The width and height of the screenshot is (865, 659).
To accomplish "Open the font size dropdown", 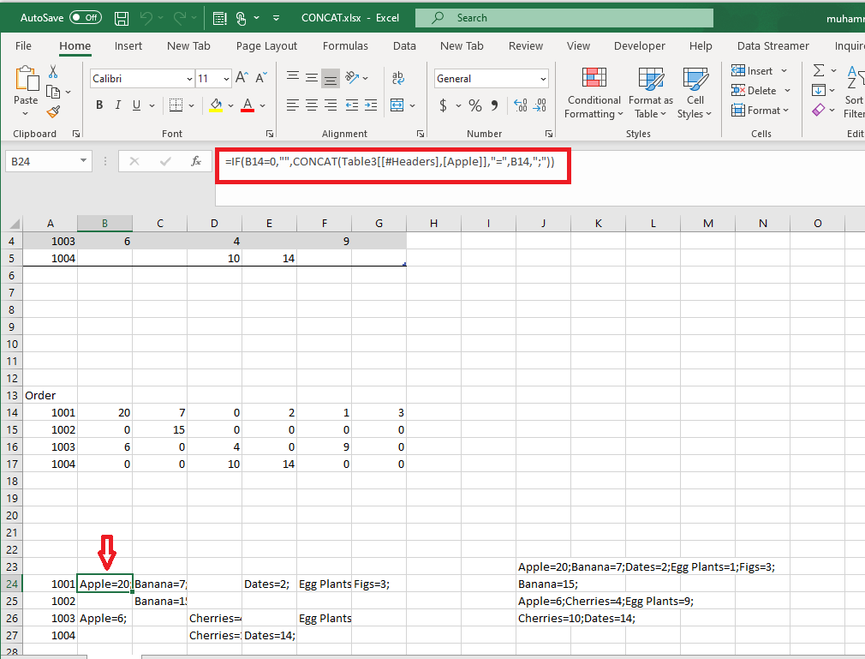I will (x=226, y=79).
